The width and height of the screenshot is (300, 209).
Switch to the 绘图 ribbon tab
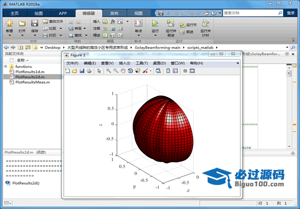(x=39, y=13)
